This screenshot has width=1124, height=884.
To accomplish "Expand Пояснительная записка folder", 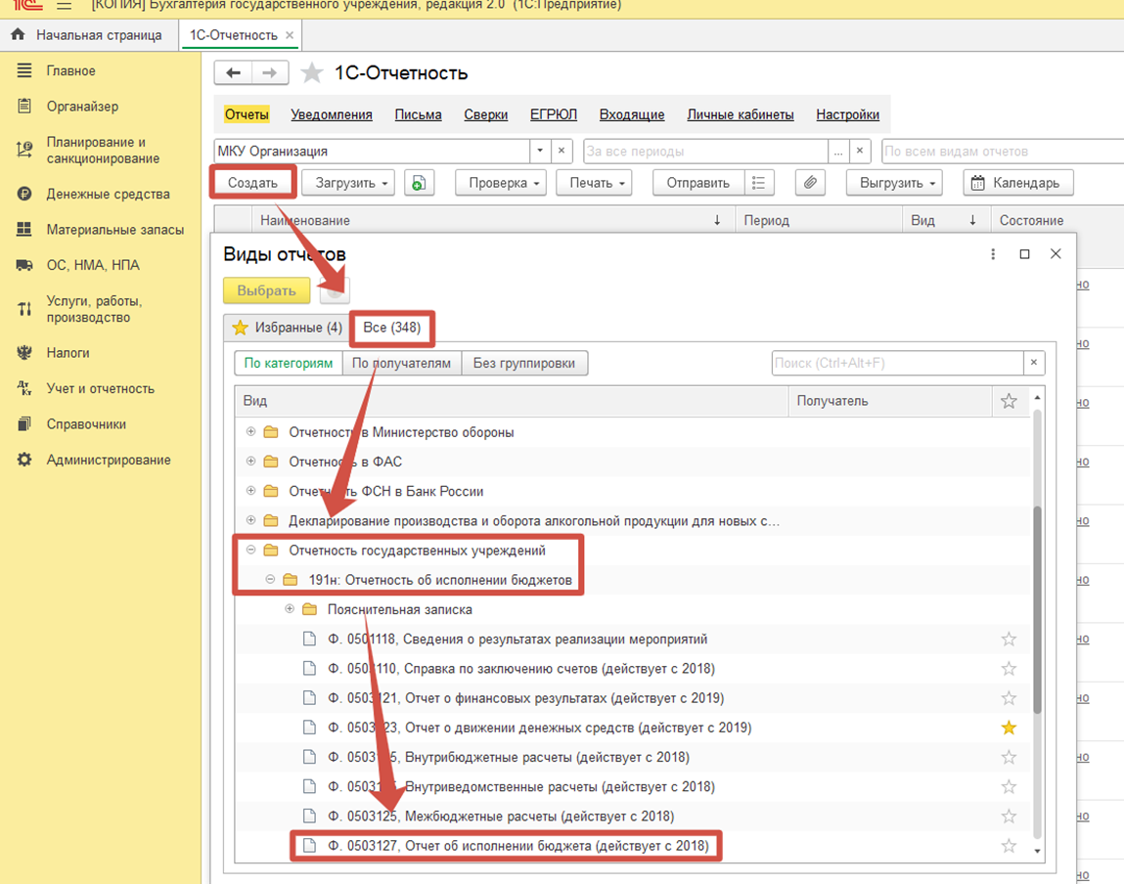I will point(290,609).
